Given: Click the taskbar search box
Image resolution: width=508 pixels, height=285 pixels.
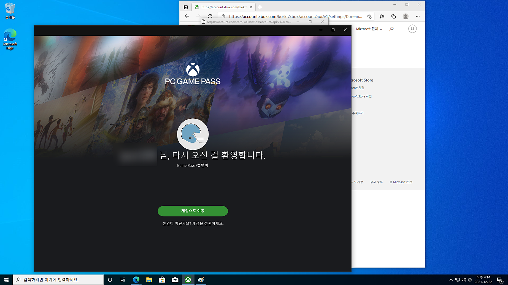Looking at the screenshot, I should 58,280.
